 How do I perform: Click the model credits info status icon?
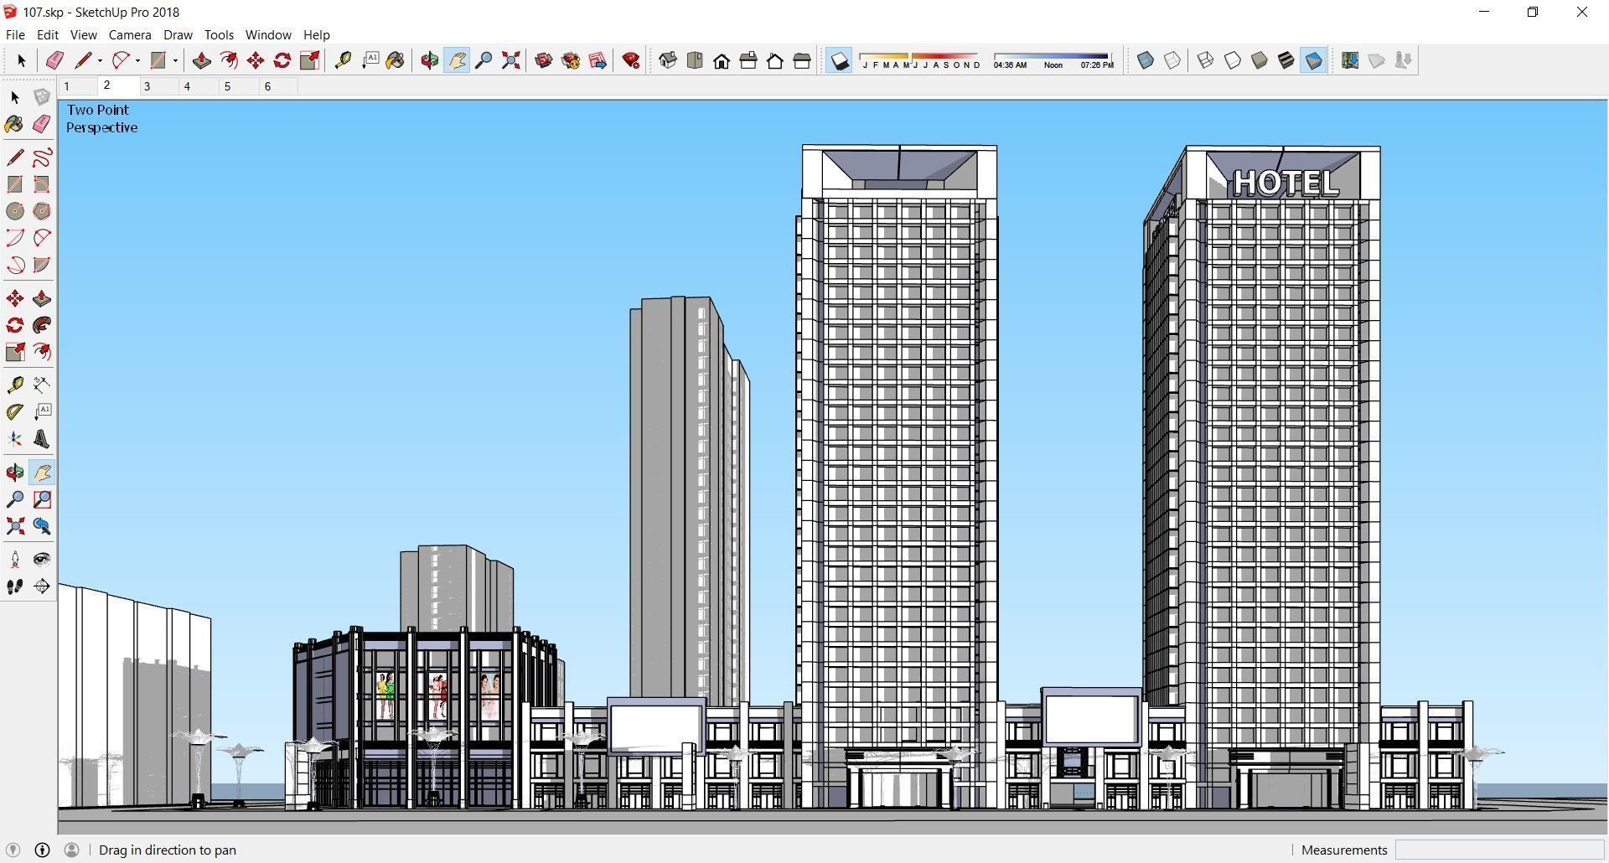point(42,850)
